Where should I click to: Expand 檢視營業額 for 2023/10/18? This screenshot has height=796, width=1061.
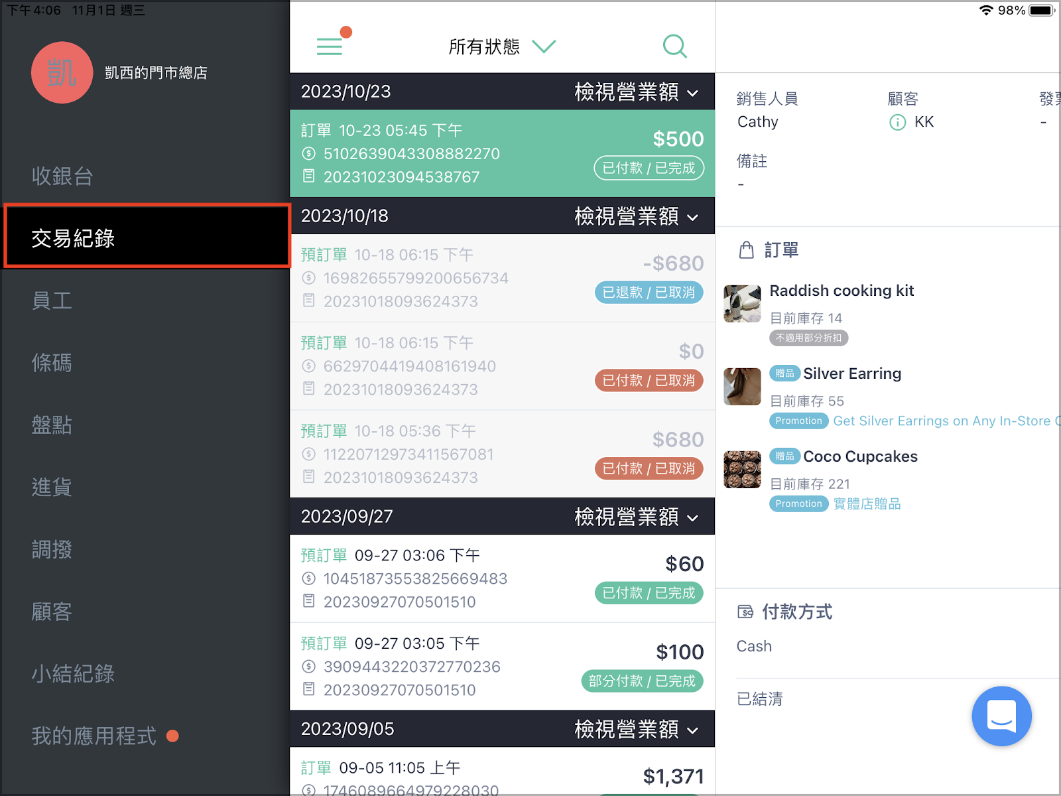[637, 216]
